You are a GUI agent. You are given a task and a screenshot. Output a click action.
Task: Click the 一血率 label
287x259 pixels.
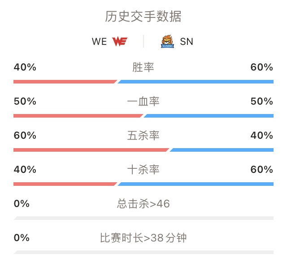pos(143,101)
